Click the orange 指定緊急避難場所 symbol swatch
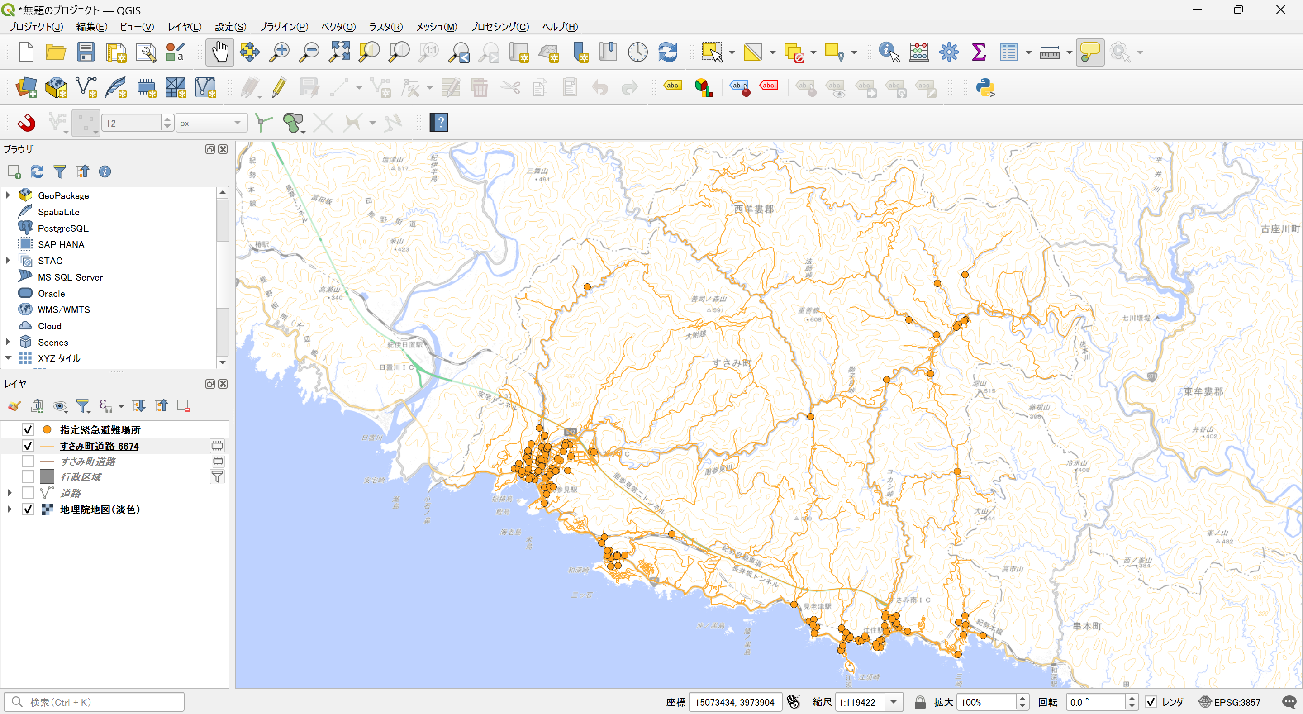 [47, 429]
